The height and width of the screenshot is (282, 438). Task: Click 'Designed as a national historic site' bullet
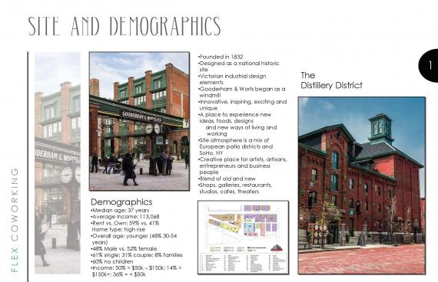[x=239, y=67]
